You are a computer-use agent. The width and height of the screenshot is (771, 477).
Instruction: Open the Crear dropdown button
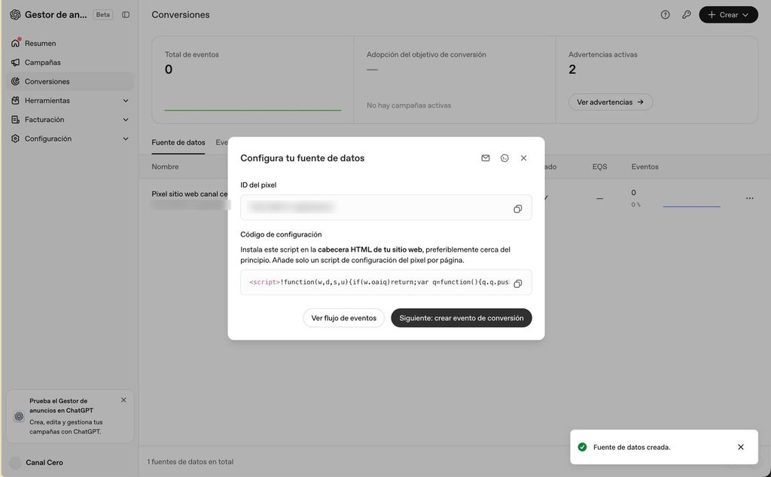pyautogui.click(x=728, y=15)
